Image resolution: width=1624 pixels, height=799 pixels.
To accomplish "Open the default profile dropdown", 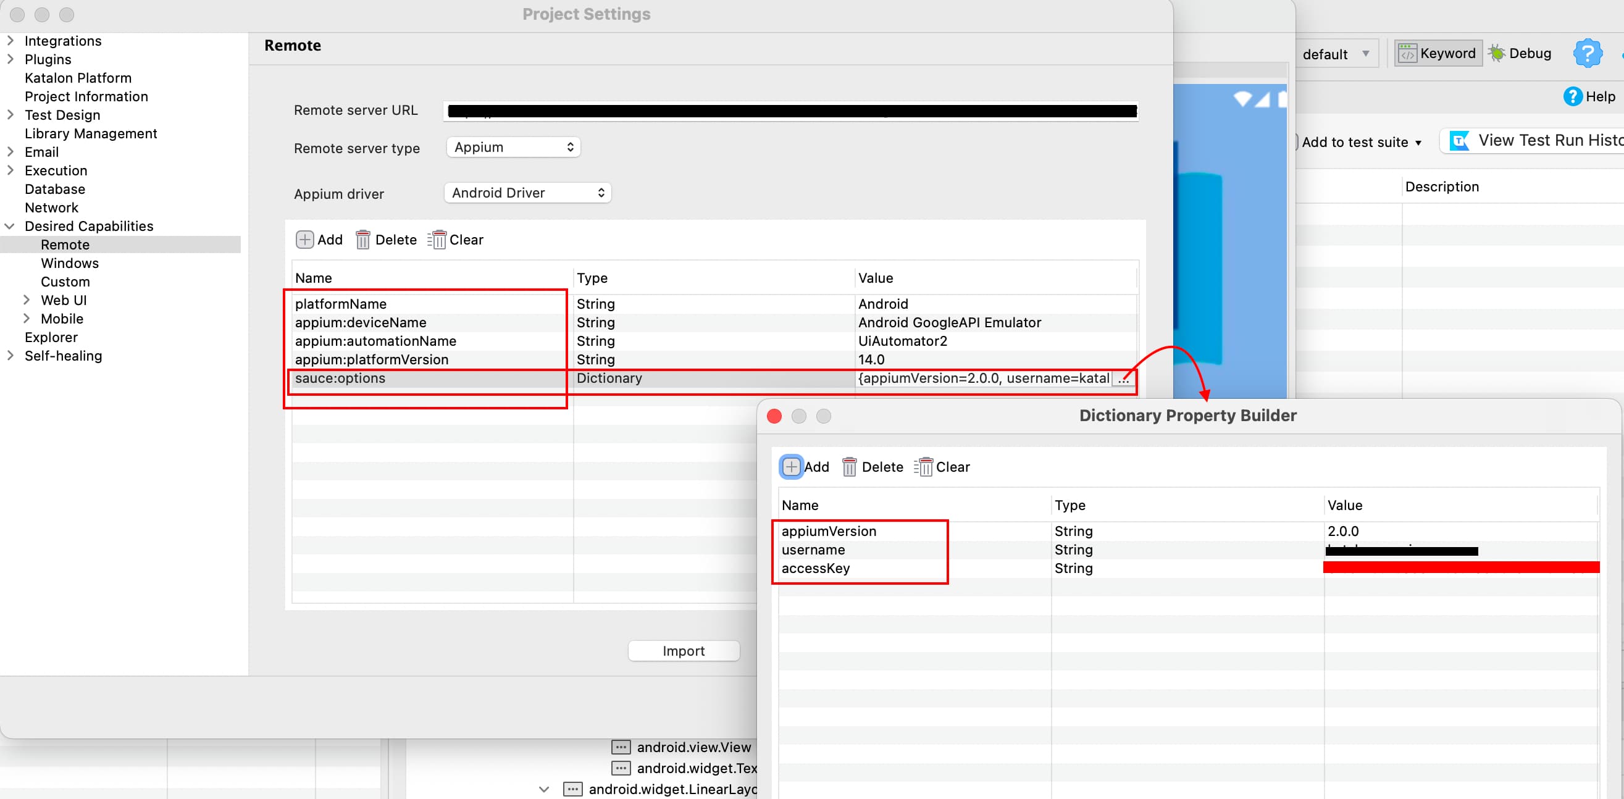I will tap(1336, 54).
